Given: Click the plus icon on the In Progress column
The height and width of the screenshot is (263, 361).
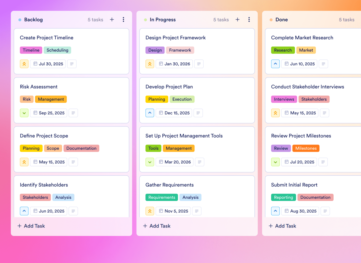Looking at the screenshot, I should 238,20.
